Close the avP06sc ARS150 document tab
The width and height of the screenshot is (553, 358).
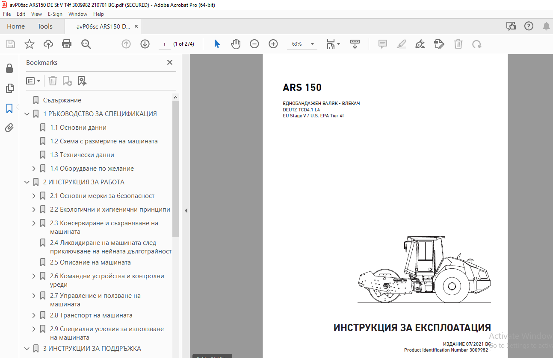136,26
